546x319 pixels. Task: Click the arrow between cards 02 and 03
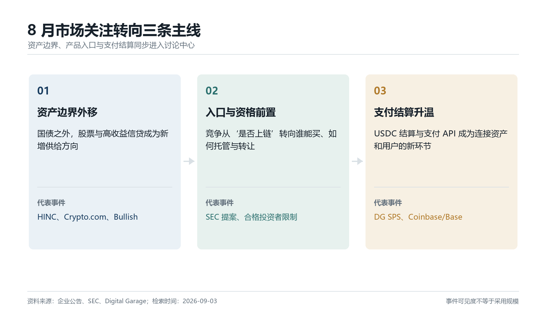coord(357,161)
